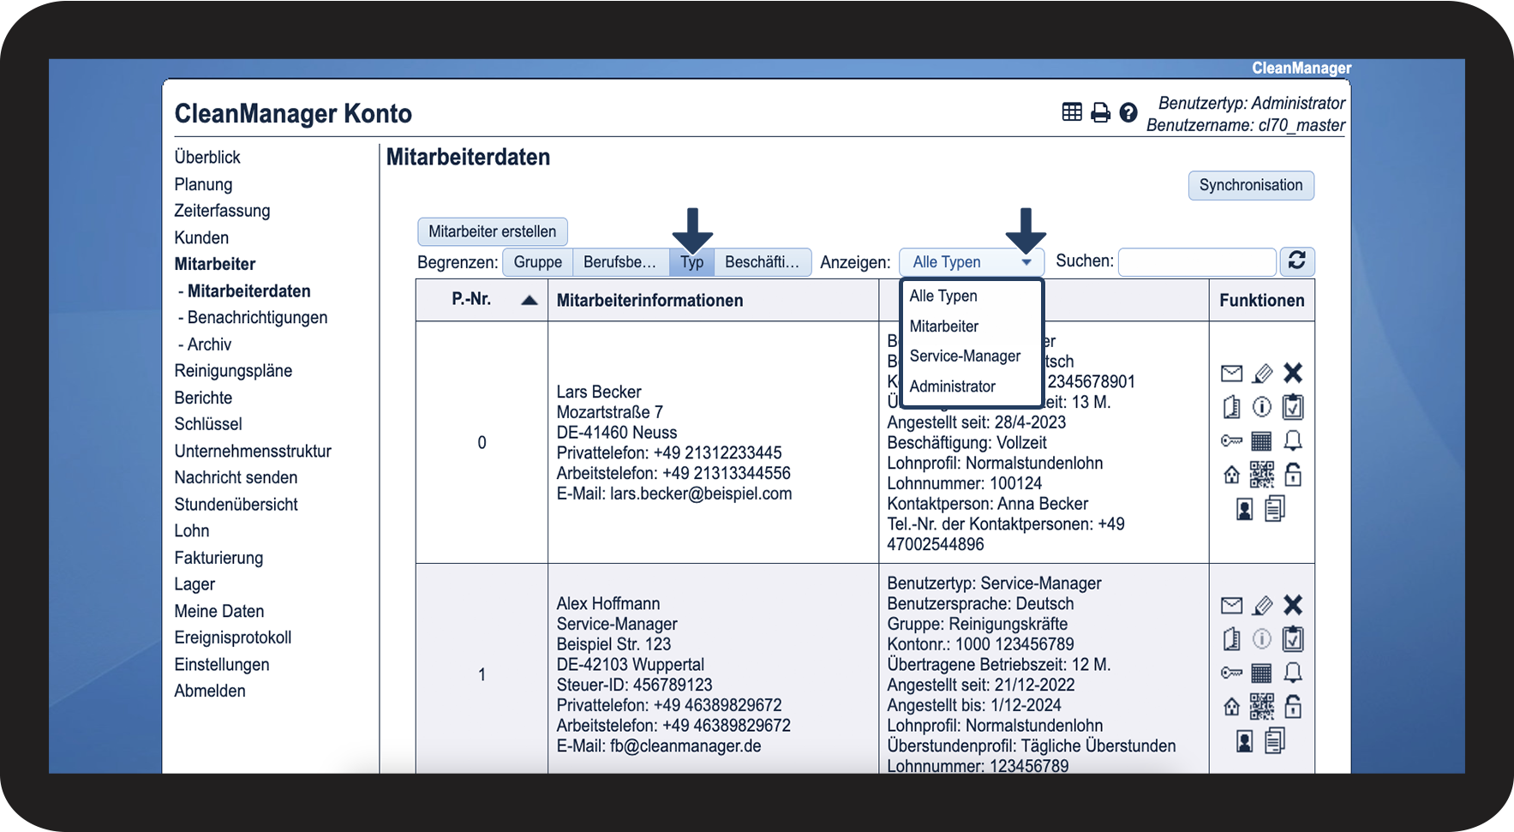Viewport: 1514px width, 832px height.
Task: Open Kunden in the sidebar
Action: tap(201, 237)
